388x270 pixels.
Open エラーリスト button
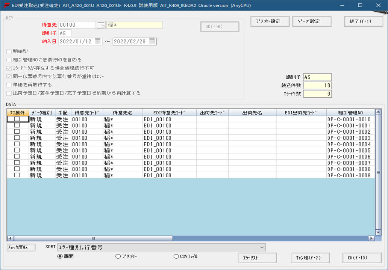(x=257, y=258)
